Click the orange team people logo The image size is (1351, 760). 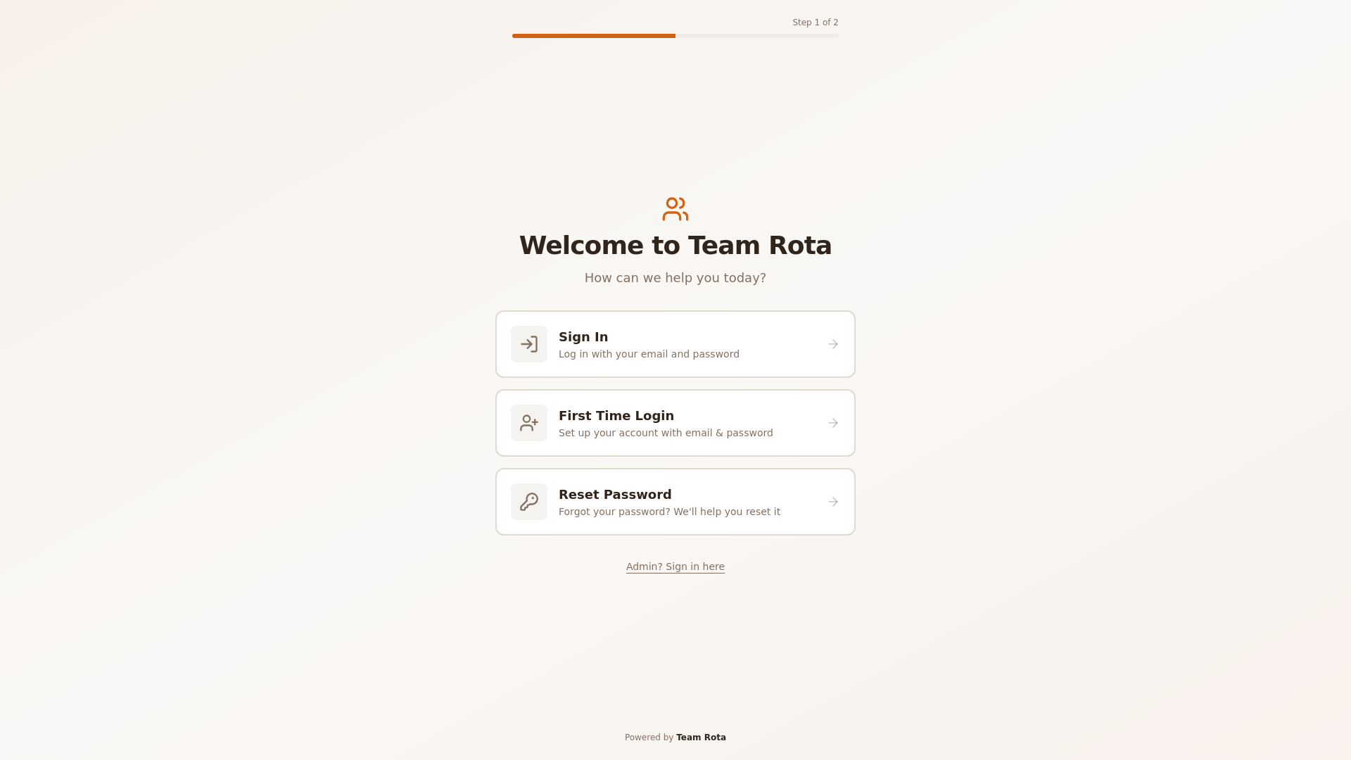click(675, 209)
